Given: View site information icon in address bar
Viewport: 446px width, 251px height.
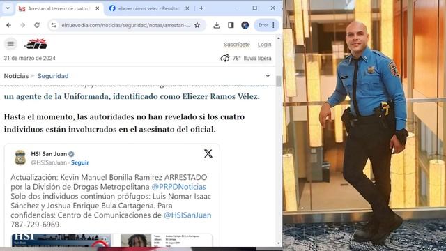Looking at the screenshot, I should (x=54, y=25).
